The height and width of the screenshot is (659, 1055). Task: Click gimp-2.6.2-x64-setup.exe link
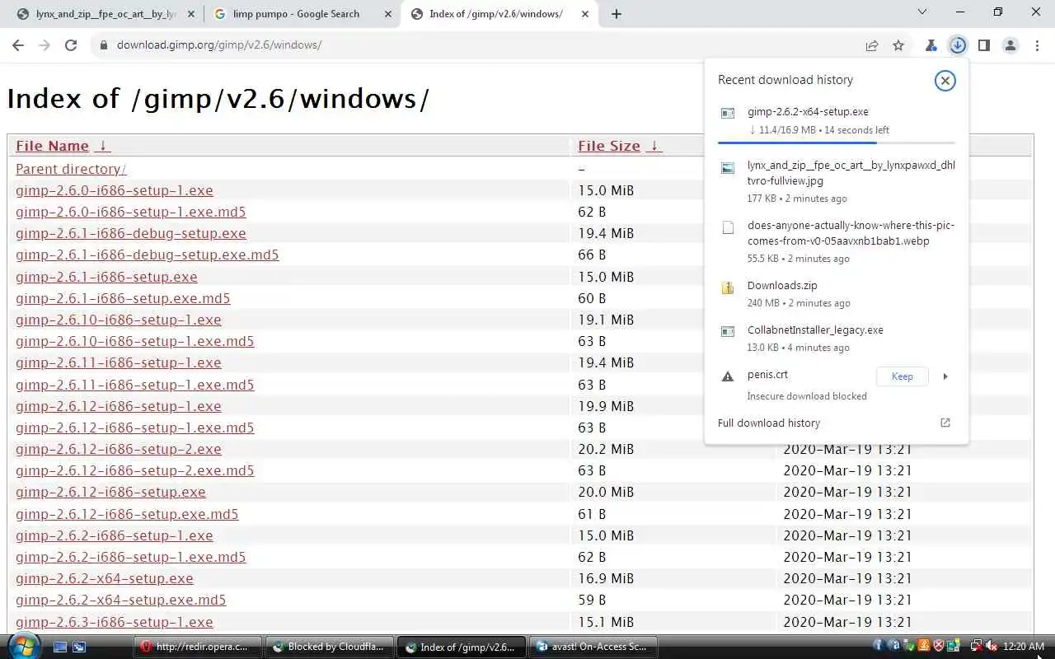(x=105, y=578)
